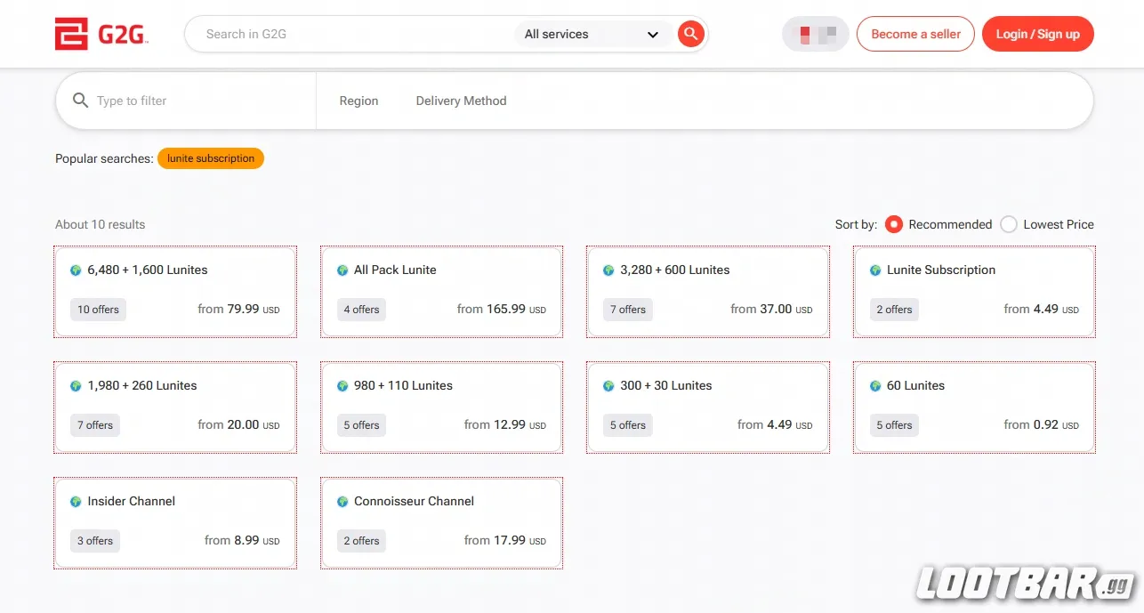Viewport: 1144px width, 613px height.
Task: Focus the Type to filter field
Action: (200, 101)
